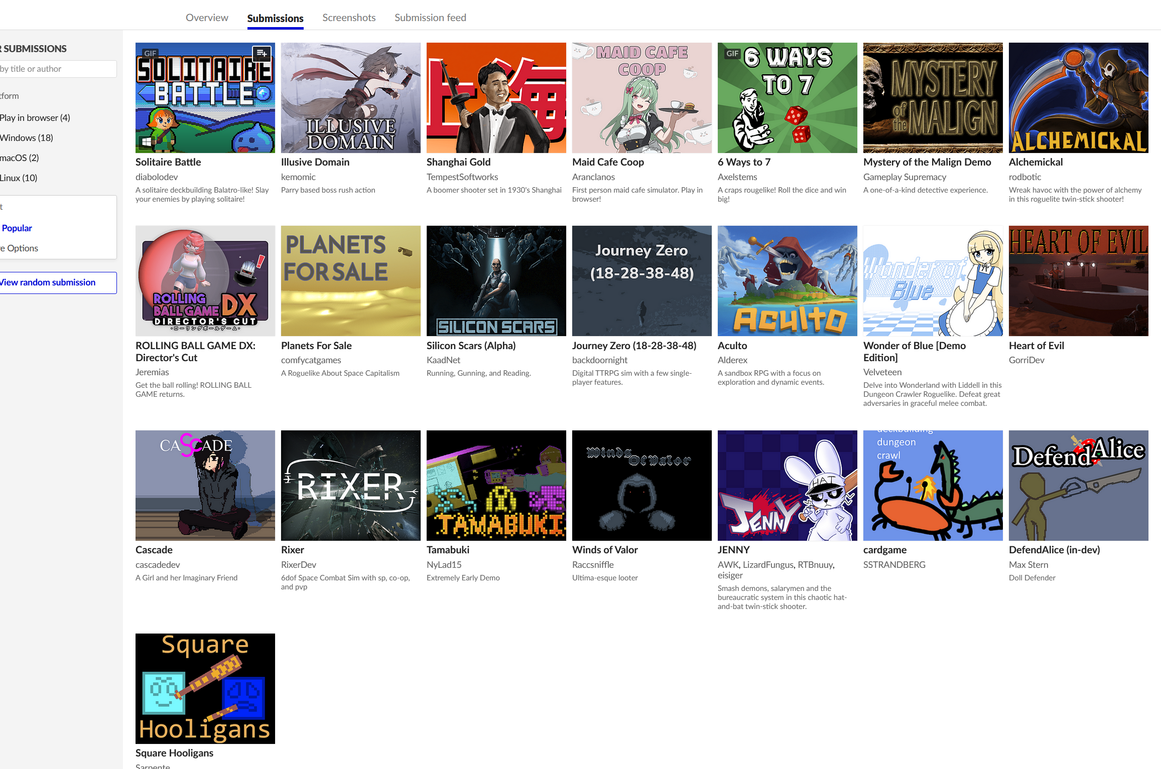The height and width of the screenshot is (769, 1161).
Task: Click Windows platform icon on Solitaire Battle thumbnail
Action: pos(147,142)
